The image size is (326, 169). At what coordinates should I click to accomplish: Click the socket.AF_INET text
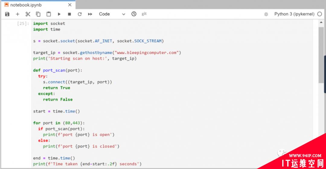coord(95,41)
